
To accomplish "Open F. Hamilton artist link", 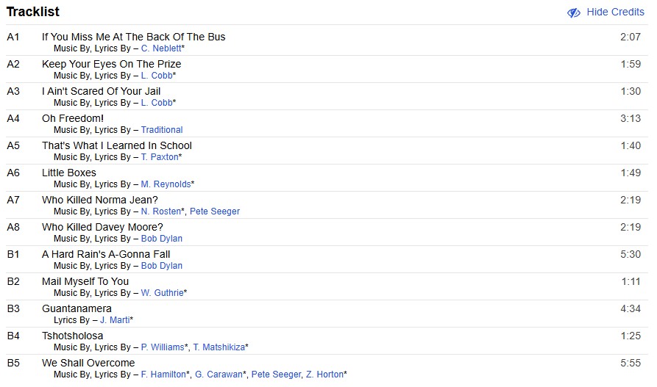I will click(x=163, y=375).
